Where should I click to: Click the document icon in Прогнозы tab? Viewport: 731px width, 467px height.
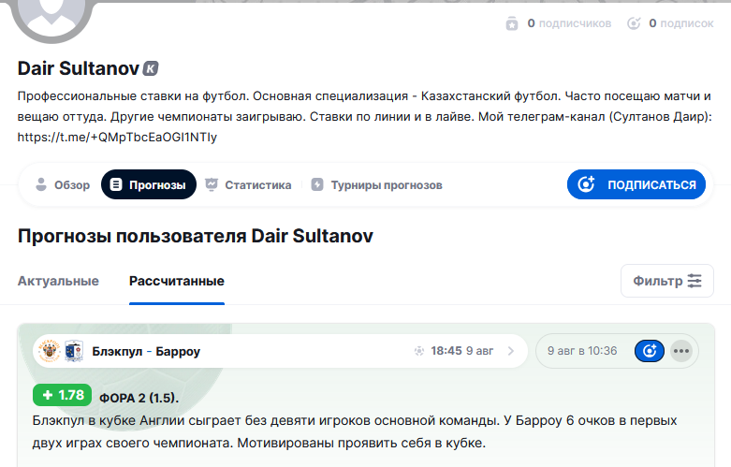click(116, 184)
